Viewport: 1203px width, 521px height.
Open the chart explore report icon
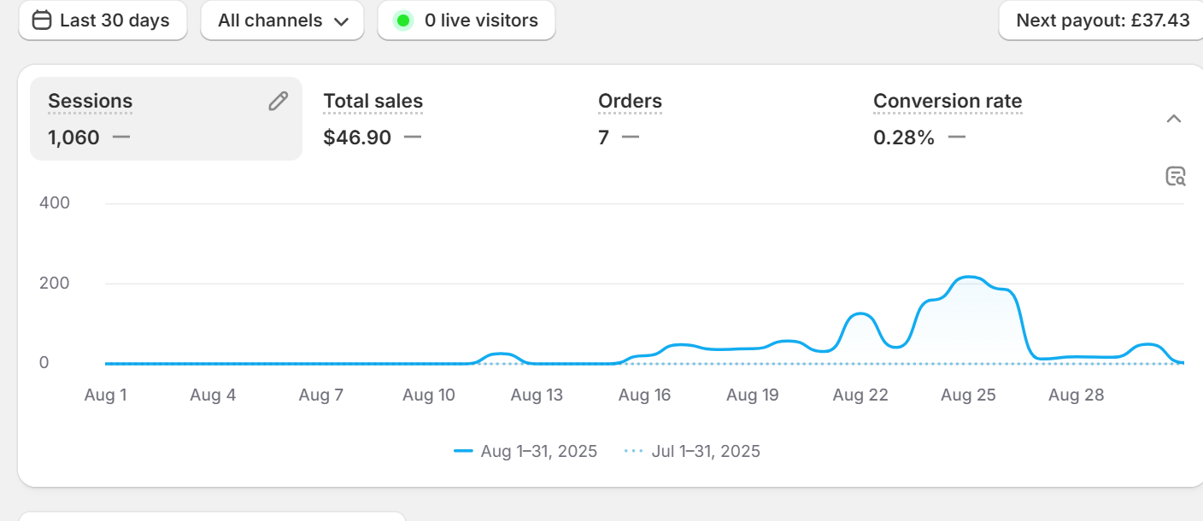pos(1176,177)
